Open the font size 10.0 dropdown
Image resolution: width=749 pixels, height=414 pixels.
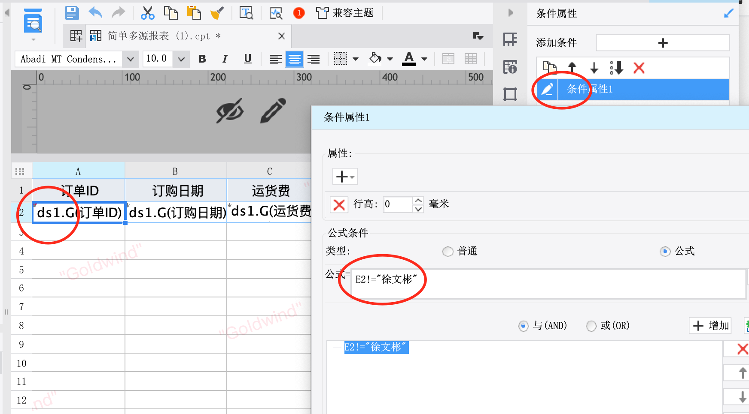click(x=181, y=59)
